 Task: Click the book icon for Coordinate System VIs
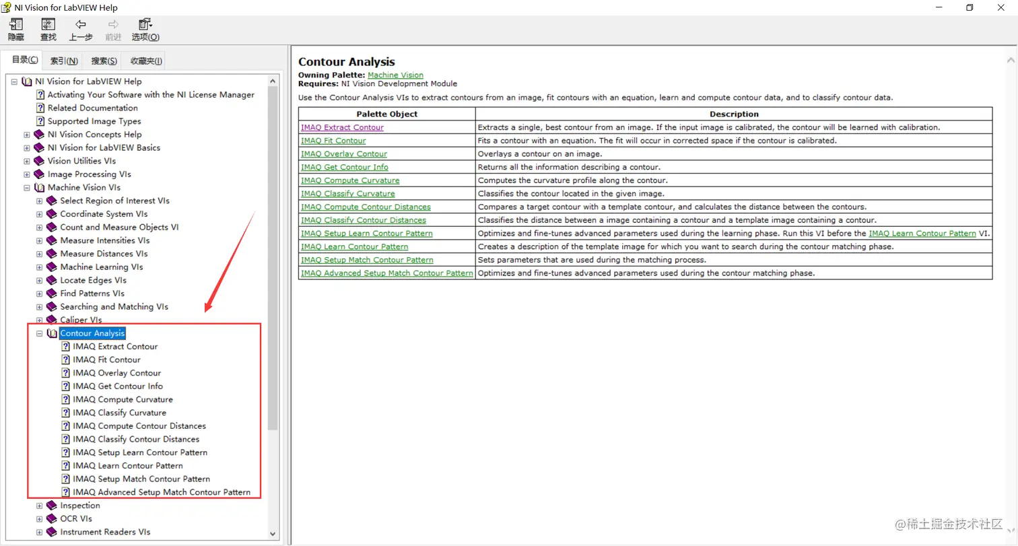(x=52, y=214)
